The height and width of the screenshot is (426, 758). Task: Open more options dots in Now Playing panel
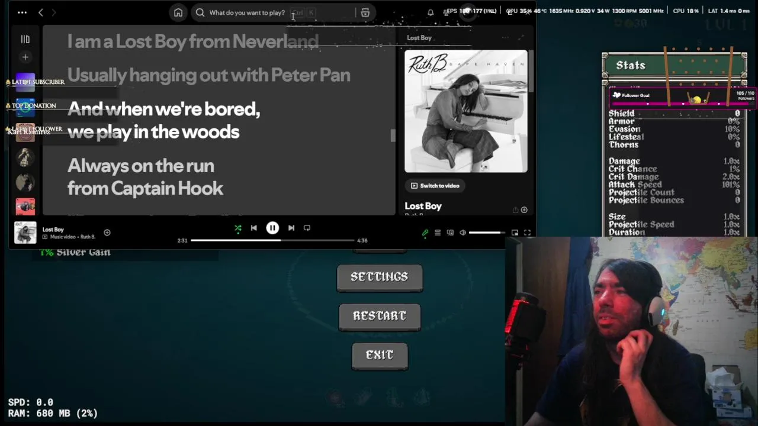[x=505, y=38]
